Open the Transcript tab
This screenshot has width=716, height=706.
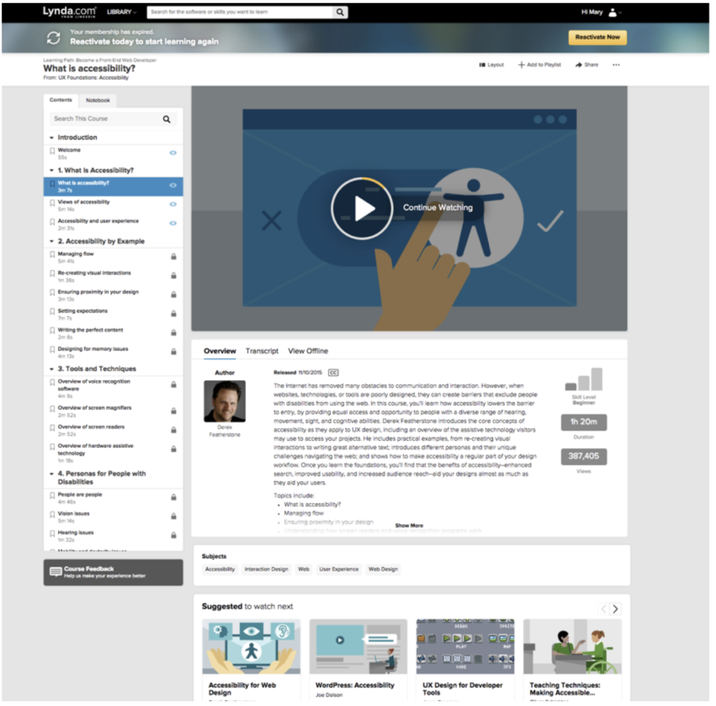pyautogui.click(x=262, y=351)
